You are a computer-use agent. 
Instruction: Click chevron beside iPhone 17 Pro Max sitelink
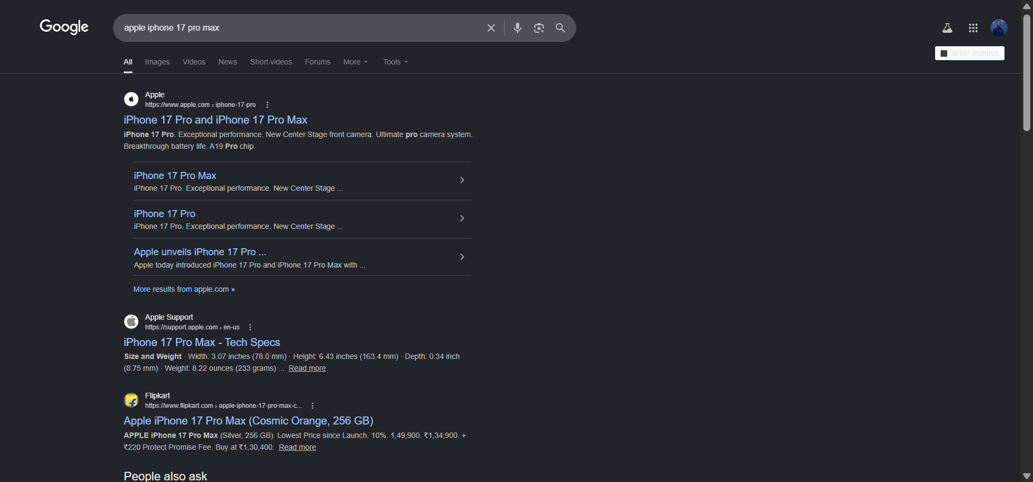coord(462,180)
